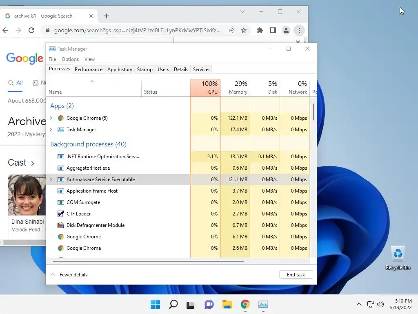
Task: Collapse view with Fewer details
Action: 69,275
